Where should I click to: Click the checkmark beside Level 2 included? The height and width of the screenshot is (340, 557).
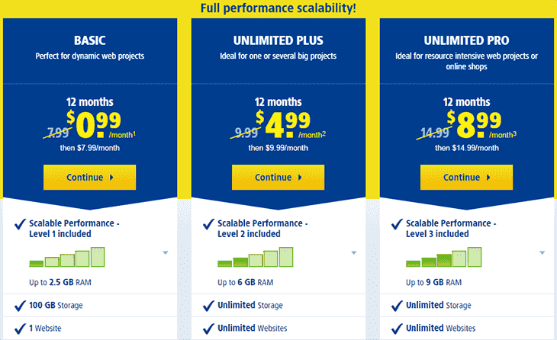[208, 224]
